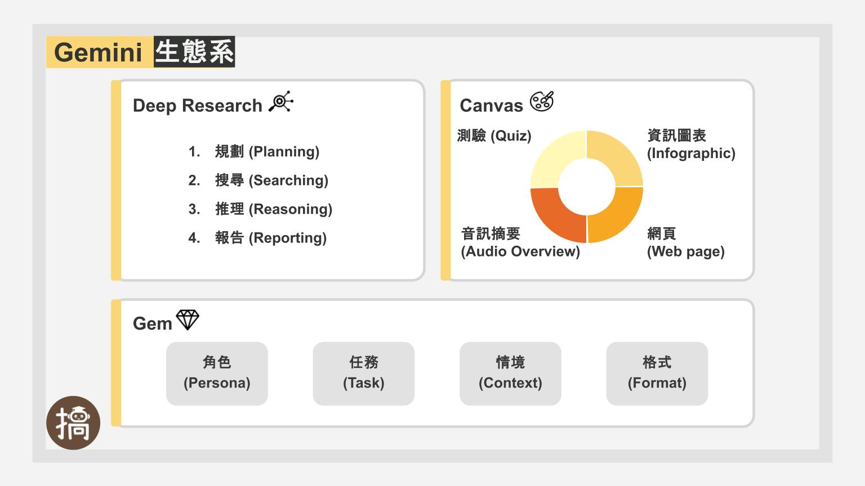The image size is (865, 486).
Task: Select the 任務 (Task) box
Action: click(x=364, y=373)
